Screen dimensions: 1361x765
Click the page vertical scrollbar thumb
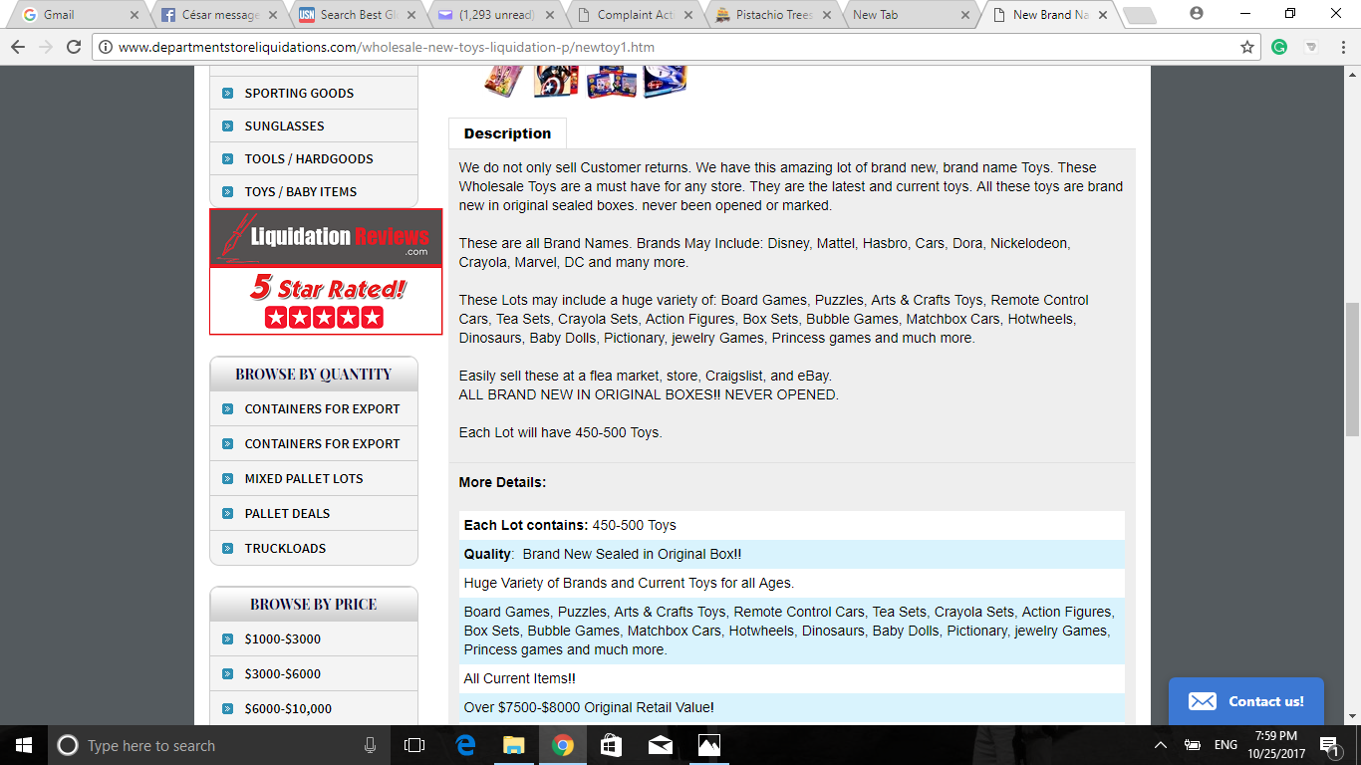click(1352, 369)
